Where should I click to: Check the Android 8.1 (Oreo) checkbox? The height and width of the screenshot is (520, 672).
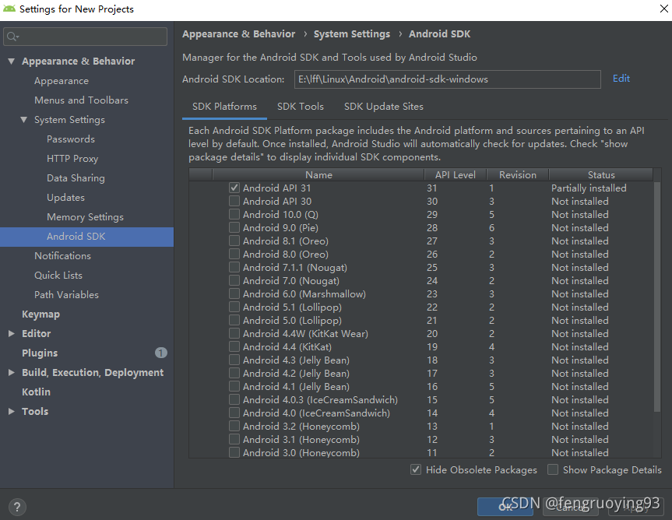tap(234, 241)
